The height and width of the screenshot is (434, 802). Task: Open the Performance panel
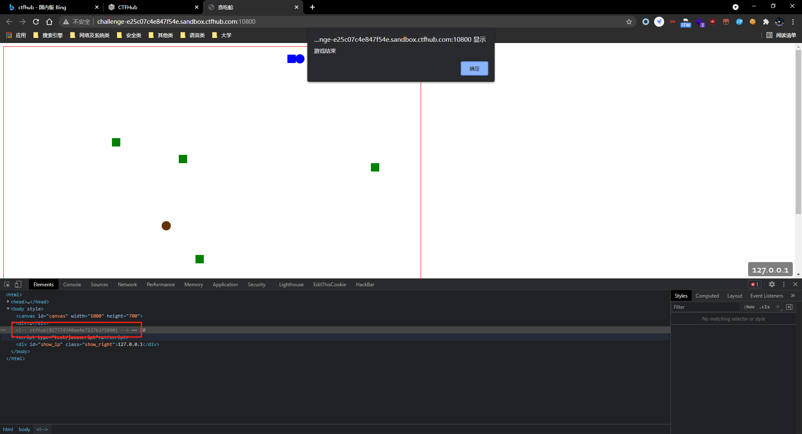(x=161, y=285)
